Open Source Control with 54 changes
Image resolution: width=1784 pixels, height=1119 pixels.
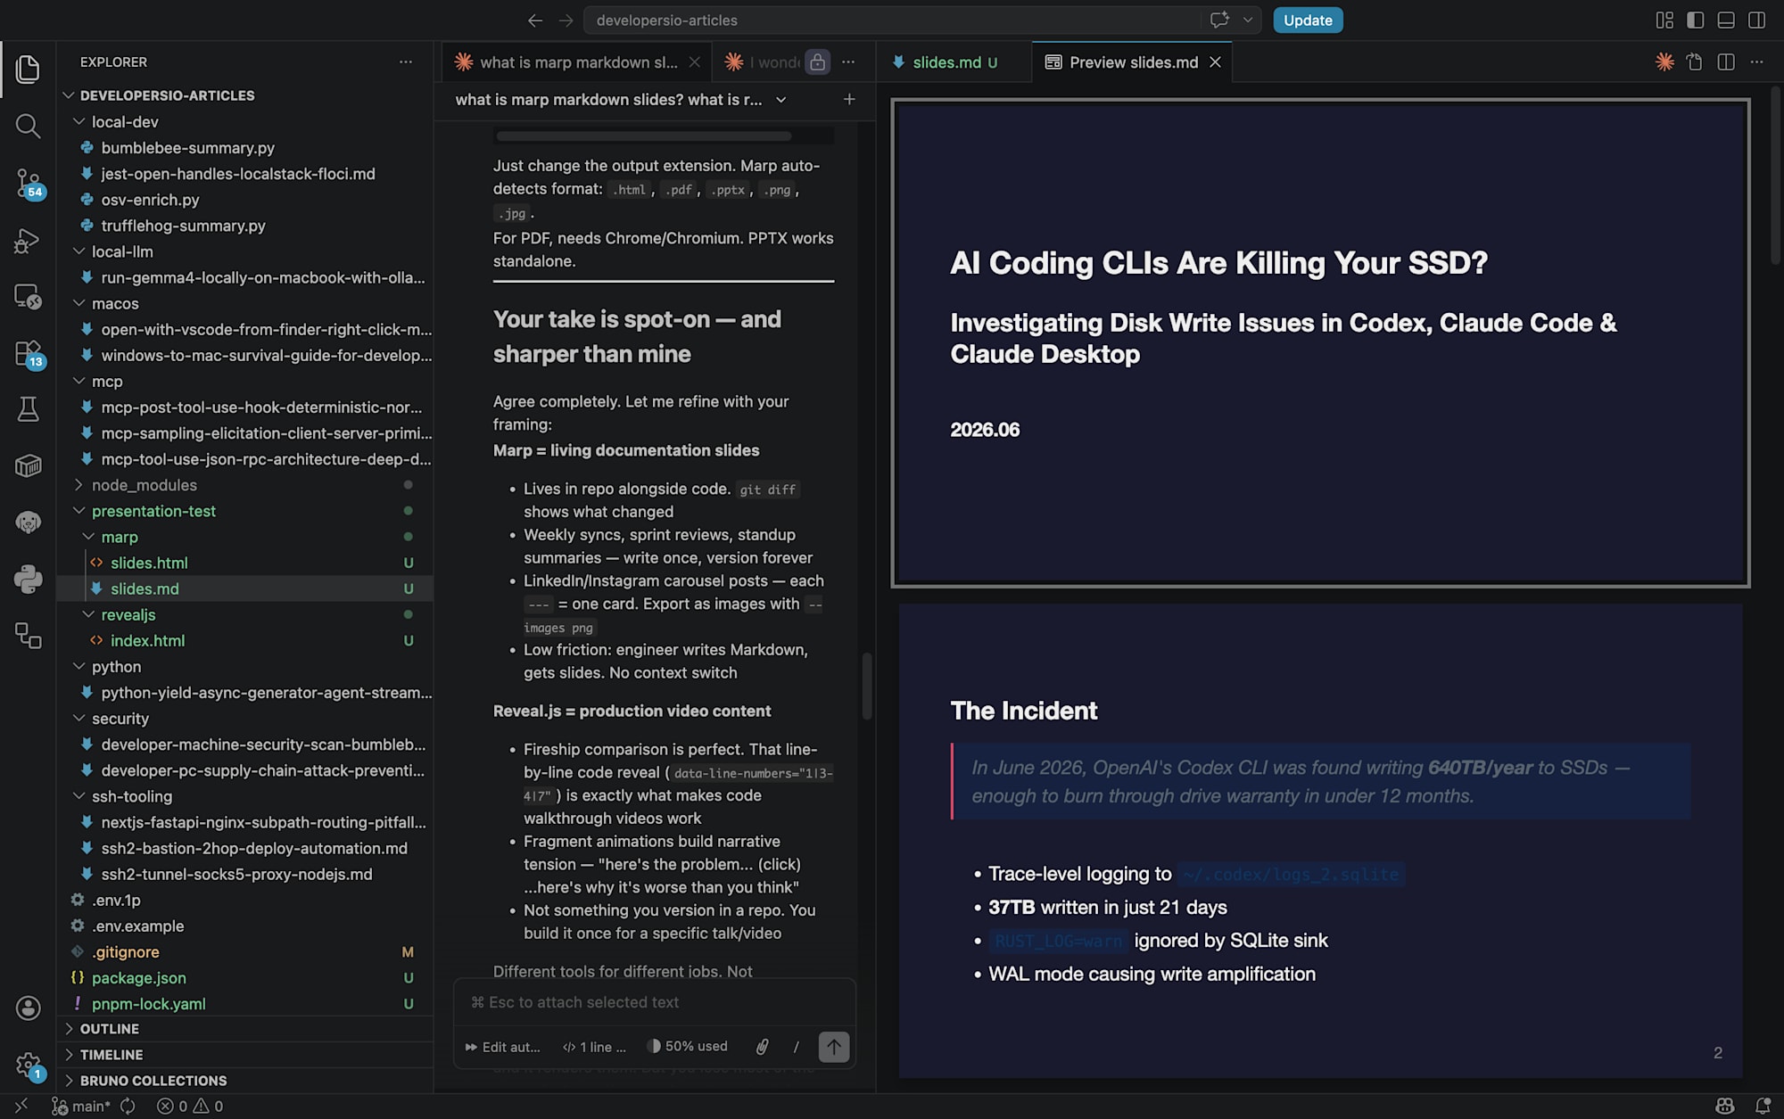28,184
